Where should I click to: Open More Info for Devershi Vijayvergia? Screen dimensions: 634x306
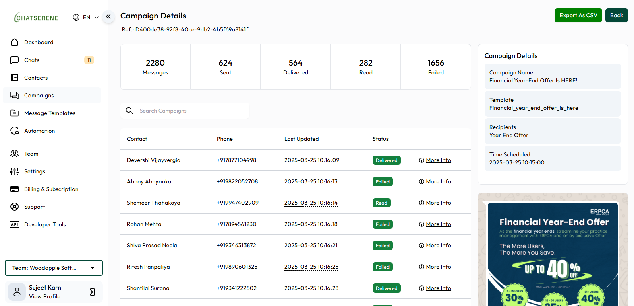click(x=438, y=160)
